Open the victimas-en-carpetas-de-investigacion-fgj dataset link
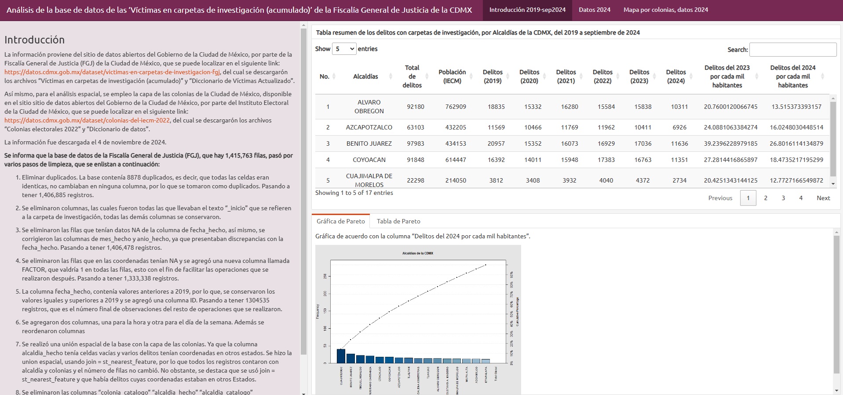The height and width of the screenshot is (395, 843). 112,72
